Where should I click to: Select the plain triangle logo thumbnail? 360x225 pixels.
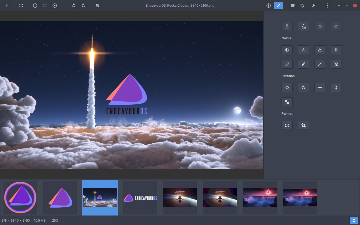click(60, 198)
